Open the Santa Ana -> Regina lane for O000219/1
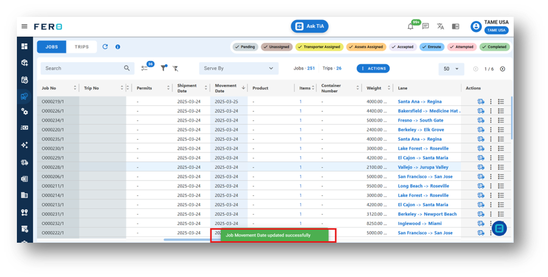Screen dimensions: 548x277 click(x=420, y=101)
